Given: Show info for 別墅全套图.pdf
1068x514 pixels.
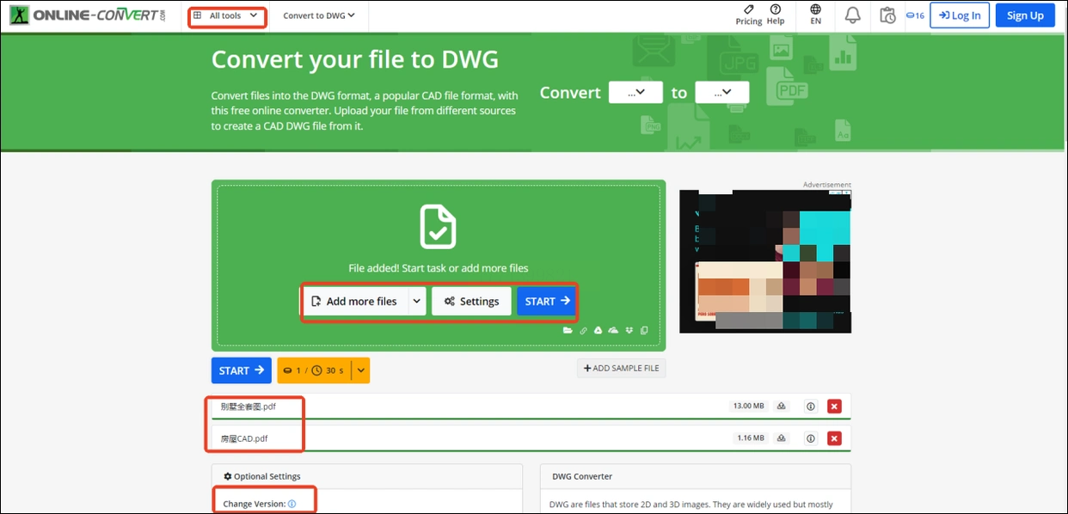Looking at the screenshot, I should point(810,406).
